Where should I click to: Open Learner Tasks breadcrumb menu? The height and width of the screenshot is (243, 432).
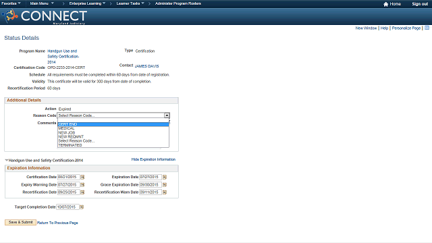130,3
